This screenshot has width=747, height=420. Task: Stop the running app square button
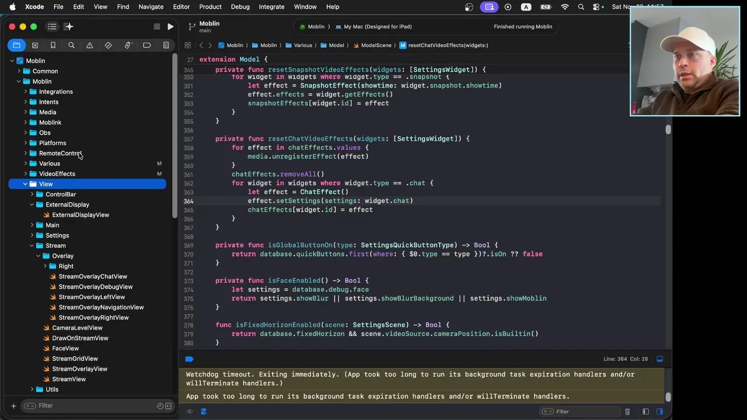[x=156, y=26]
